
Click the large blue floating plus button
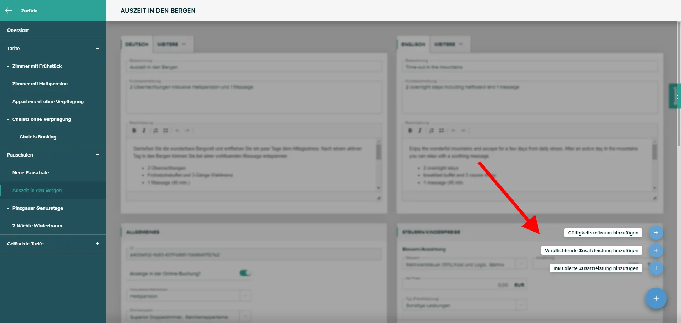point(656,298)
